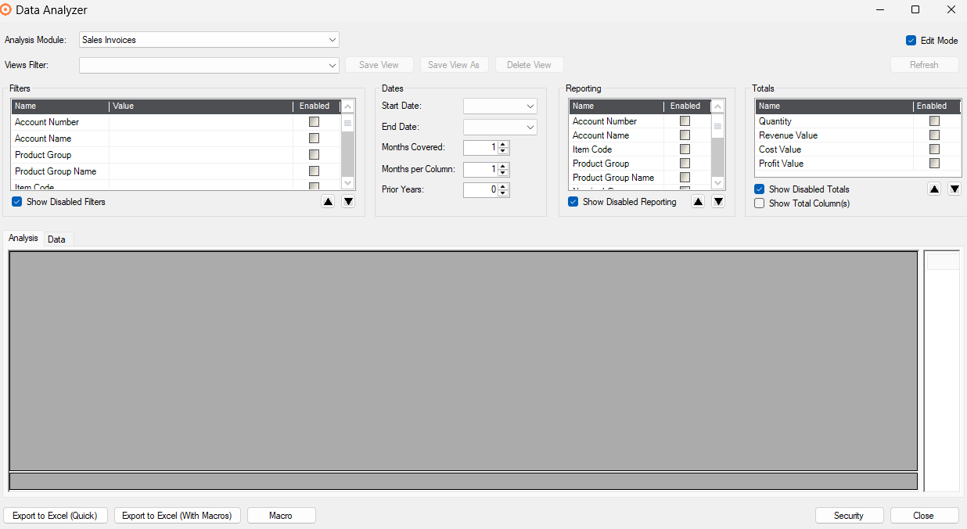This screenshot has width=967, height=529.
Task: Move filter up with Filters arrow
Action: [328, 202]
